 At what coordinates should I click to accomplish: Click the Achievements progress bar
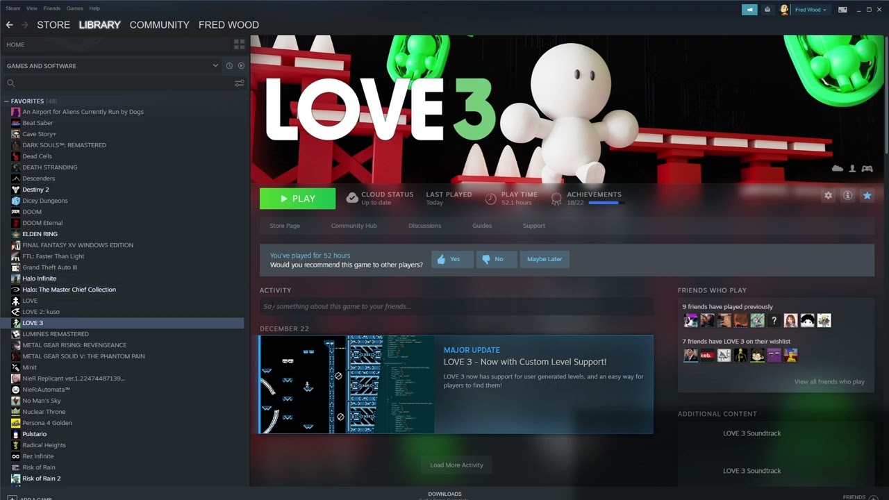tap(606, 203)
